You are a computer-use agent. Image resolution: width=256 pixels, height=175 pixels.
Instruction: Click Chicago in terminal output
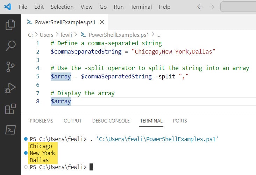coord(41,146)
